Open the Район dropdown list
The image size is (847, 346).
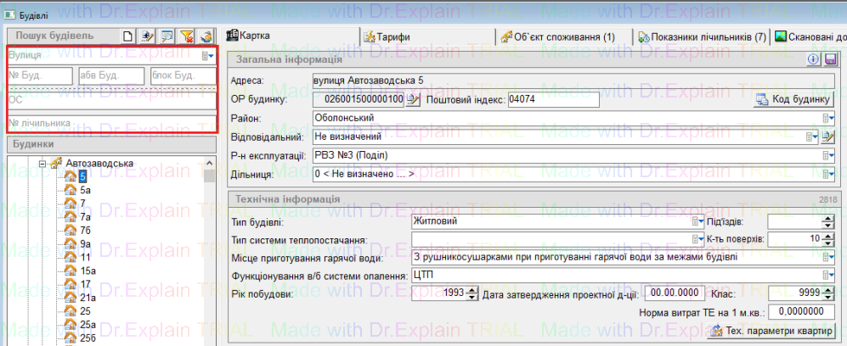[x=829, y=118]
